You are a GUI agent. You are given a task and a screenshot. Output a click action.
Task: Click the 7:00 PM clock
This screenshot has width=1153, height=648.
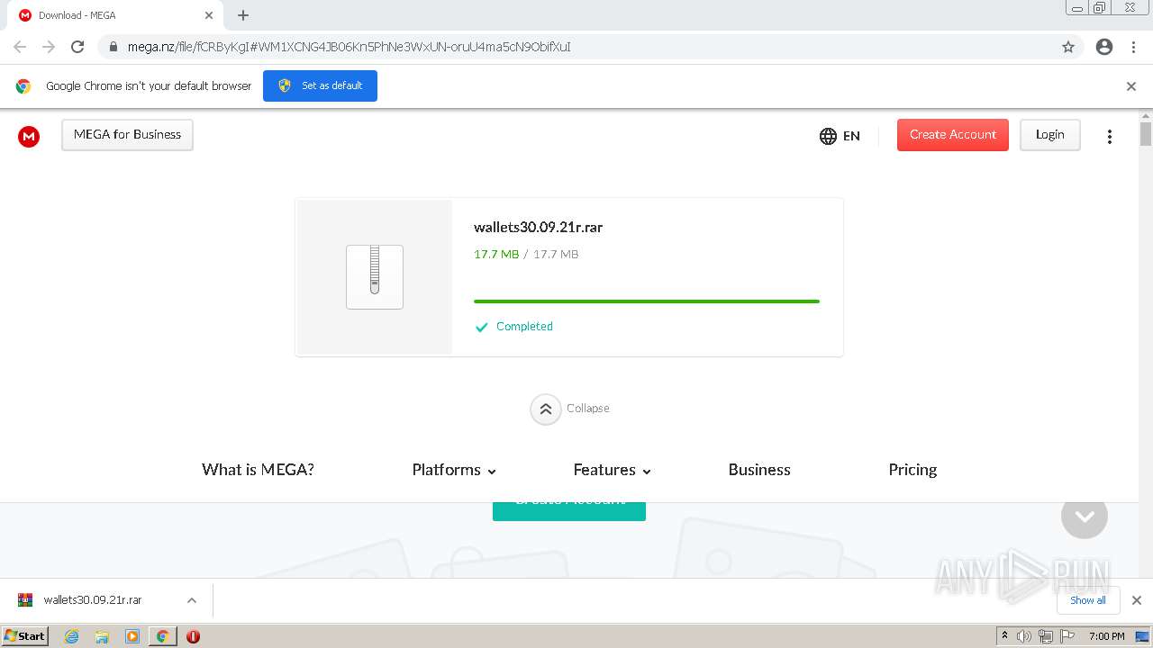[1106, 636]
